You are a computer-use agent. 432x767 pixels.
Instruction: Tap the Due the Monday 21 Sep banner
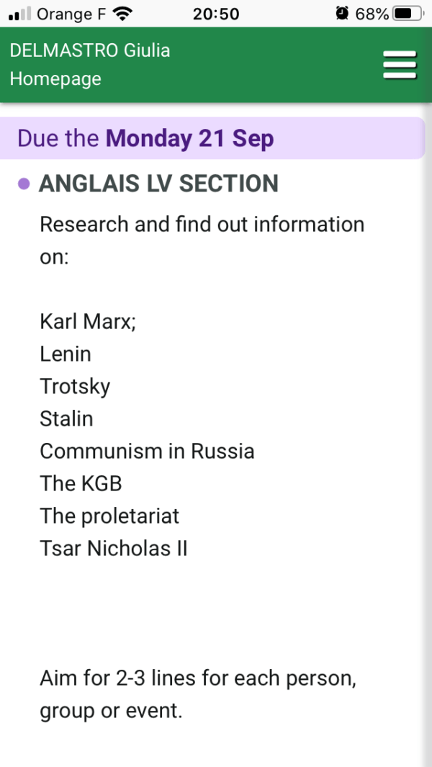click(212, 138)
